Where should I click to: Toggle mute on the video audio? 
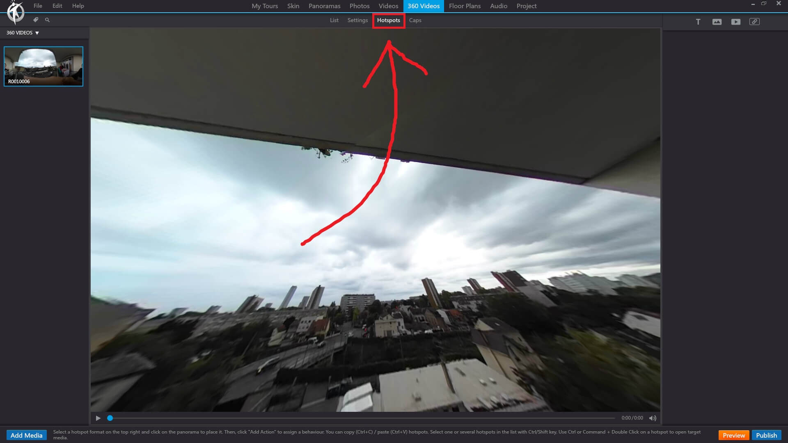[653, 418]
